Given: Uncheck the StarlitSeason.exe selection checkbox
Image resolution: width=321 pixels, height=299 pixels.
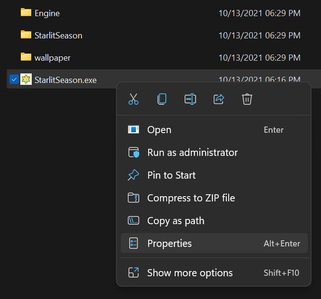Looking at the screenshot, I should tap(14, 80).
